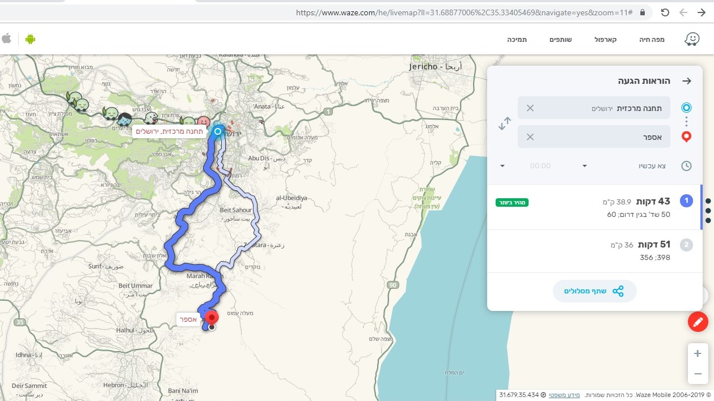Click the שתף מסלולים share button

click(595, 291)
